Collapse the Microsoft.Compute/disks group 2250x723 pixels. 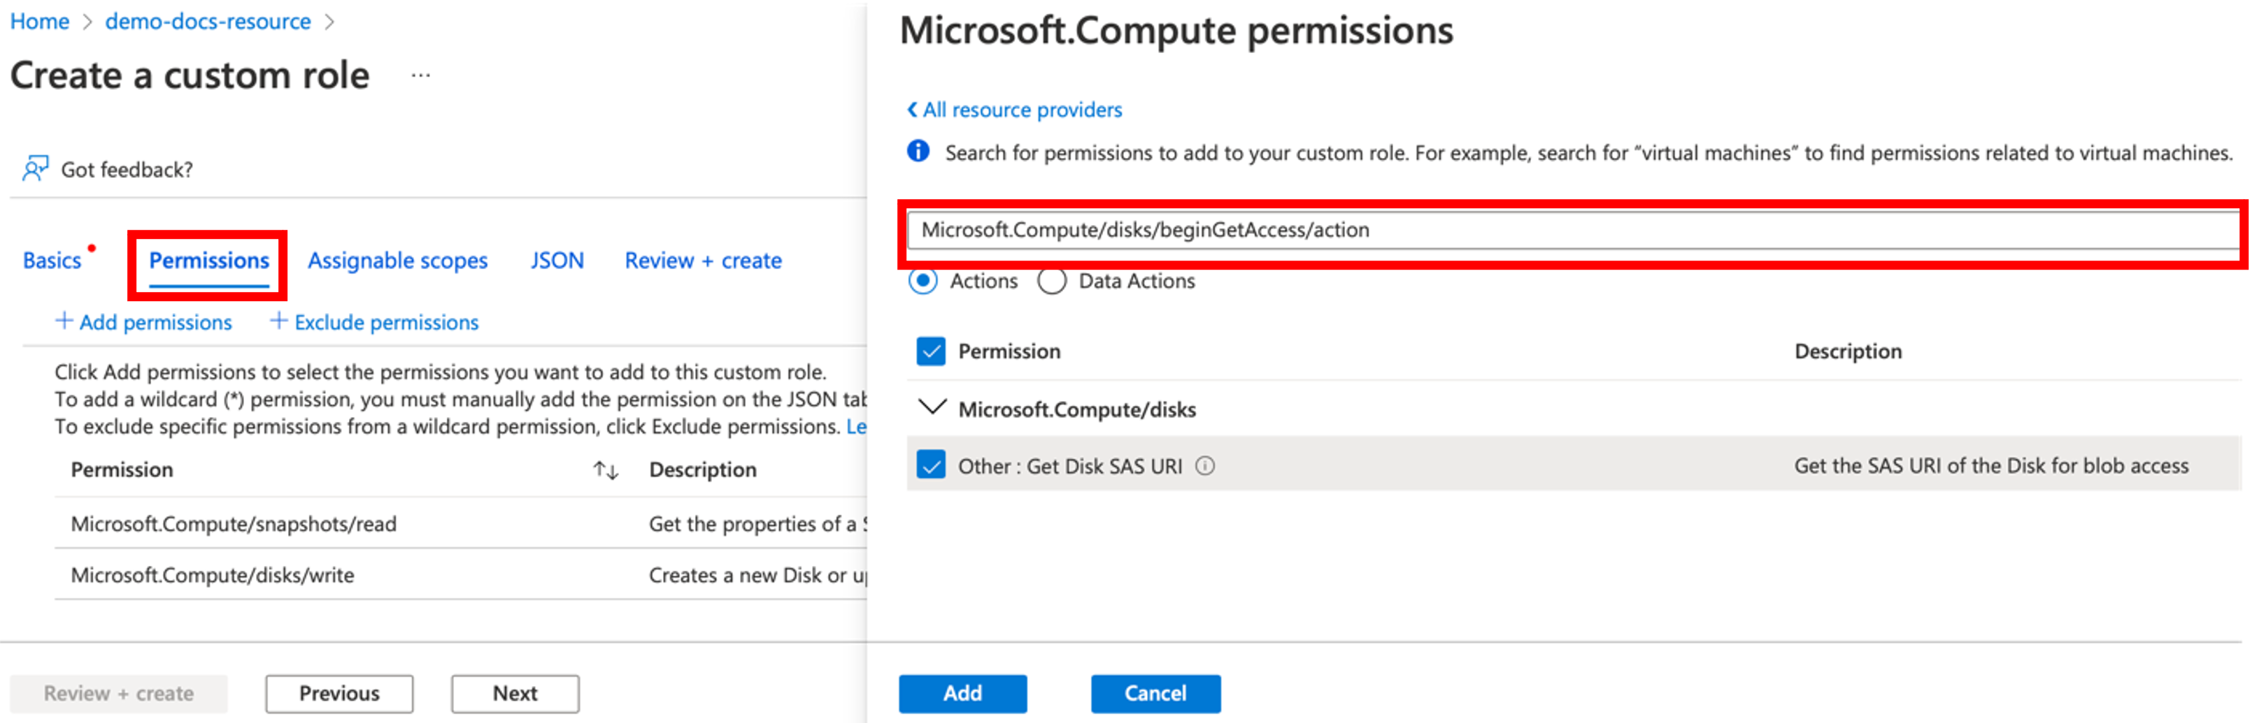(x=932, y=407)
